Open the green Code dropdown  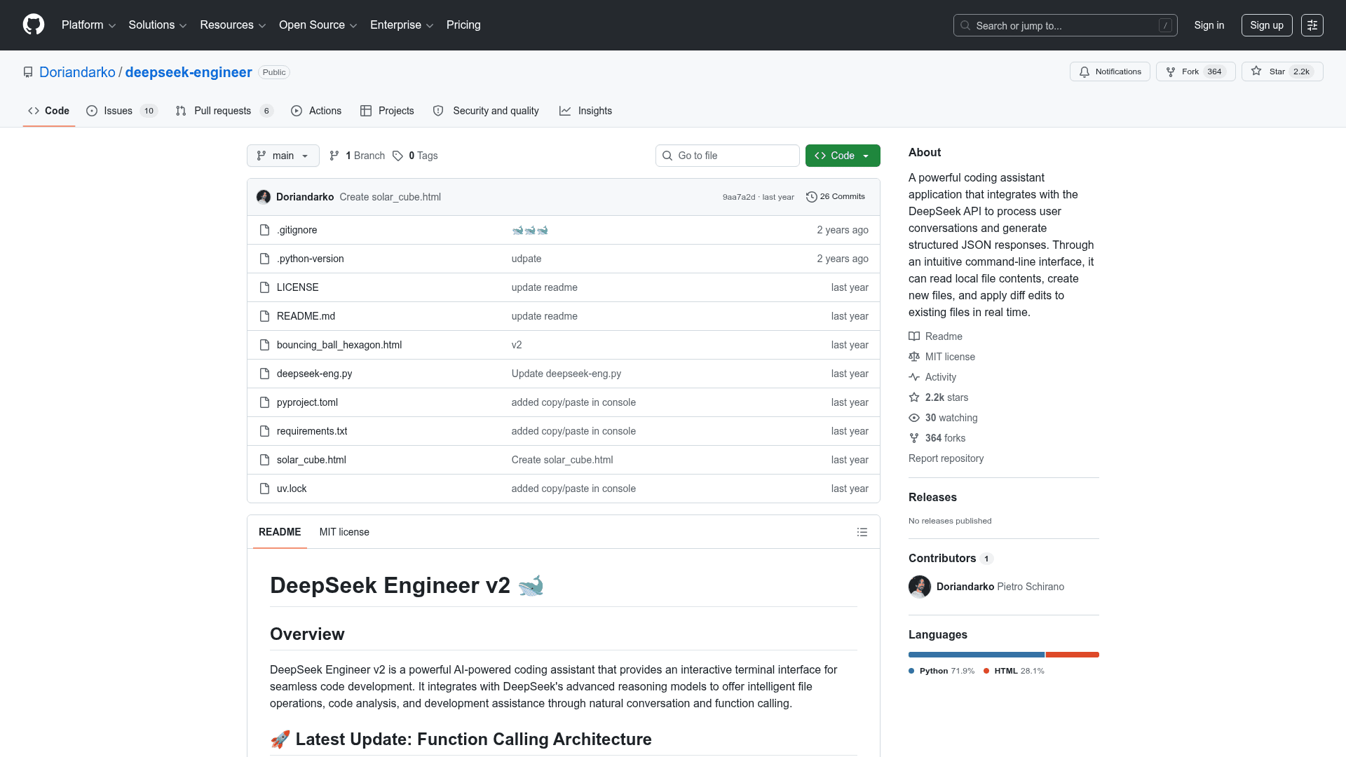click(x=843, y=156)
